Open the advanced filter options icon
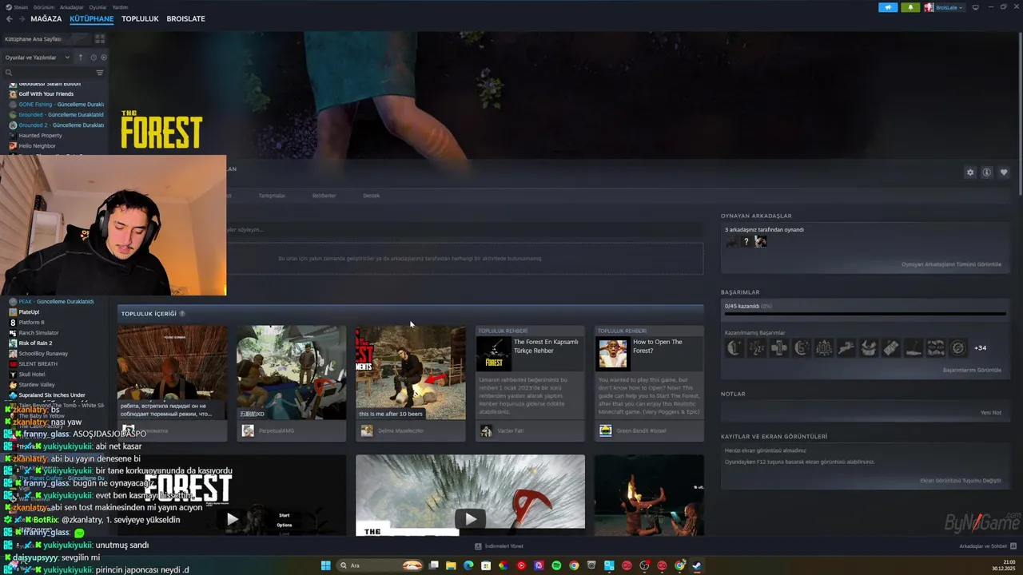This screenshot has width=1023, height=575. [x=100, y=73]
